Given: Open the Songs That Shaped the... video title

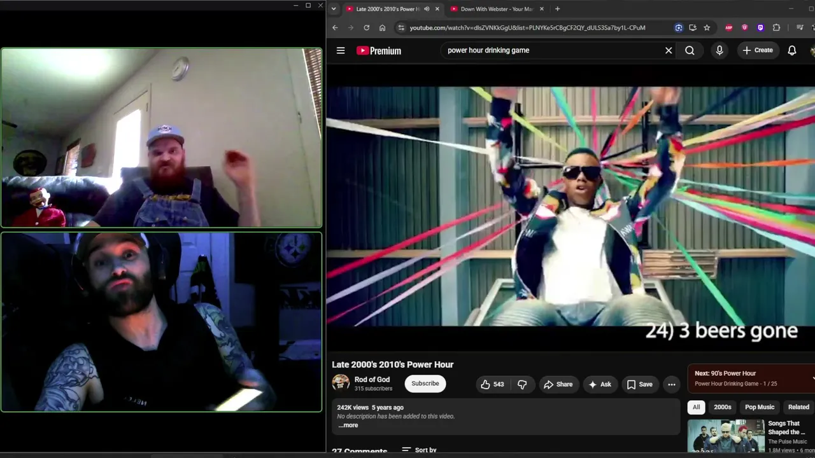Looking at the screenshot, I should click(786, 427).
